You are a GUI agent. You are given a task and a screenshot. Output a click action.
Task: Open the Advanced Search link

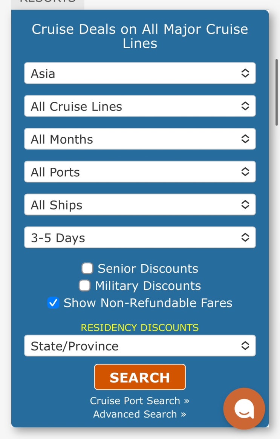pyautogui.click(x=139, y=414)
